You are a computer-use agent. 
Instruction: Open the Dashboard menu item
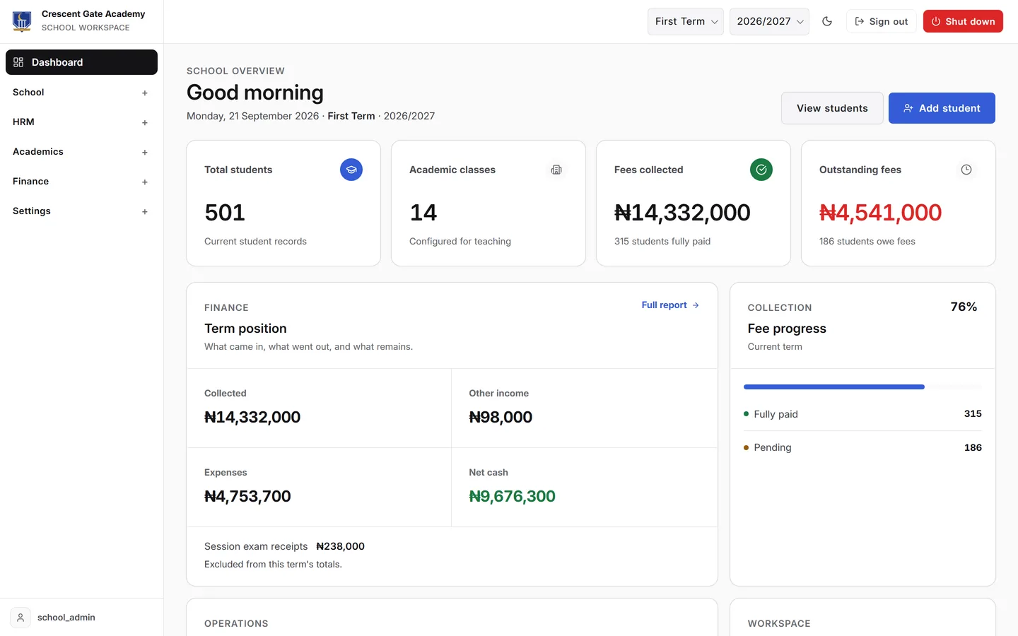pos(81,62)
